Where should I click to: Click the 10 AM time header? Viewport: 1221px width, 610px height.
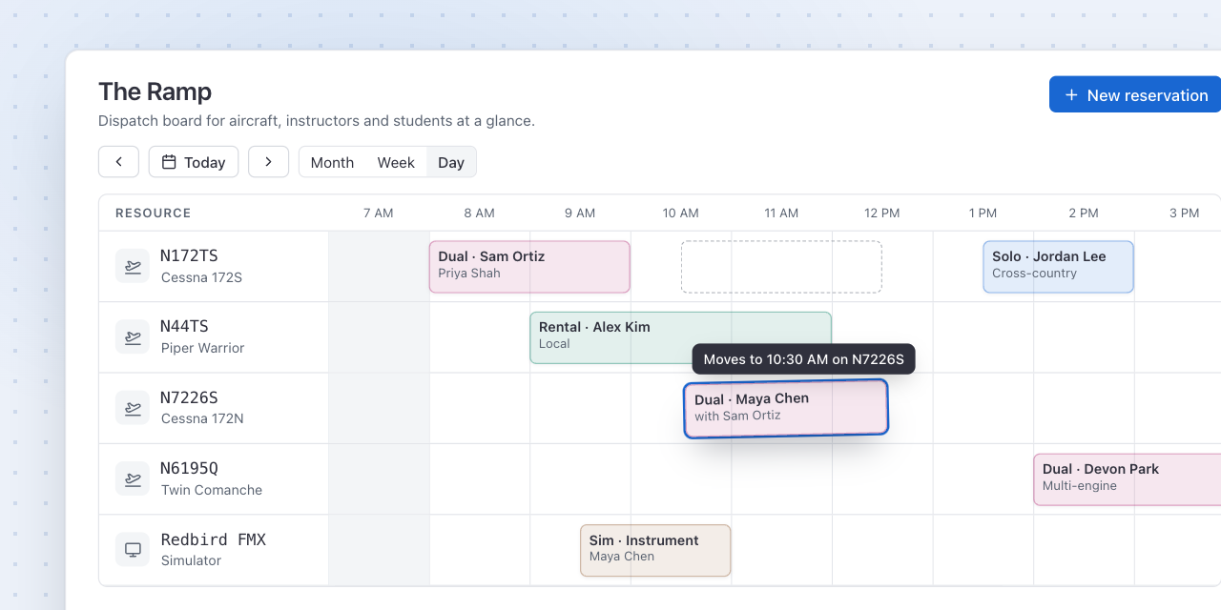(681, 213)
